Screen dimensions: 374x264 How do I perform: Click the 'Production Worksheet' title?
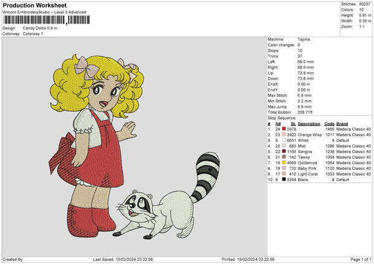34,5
